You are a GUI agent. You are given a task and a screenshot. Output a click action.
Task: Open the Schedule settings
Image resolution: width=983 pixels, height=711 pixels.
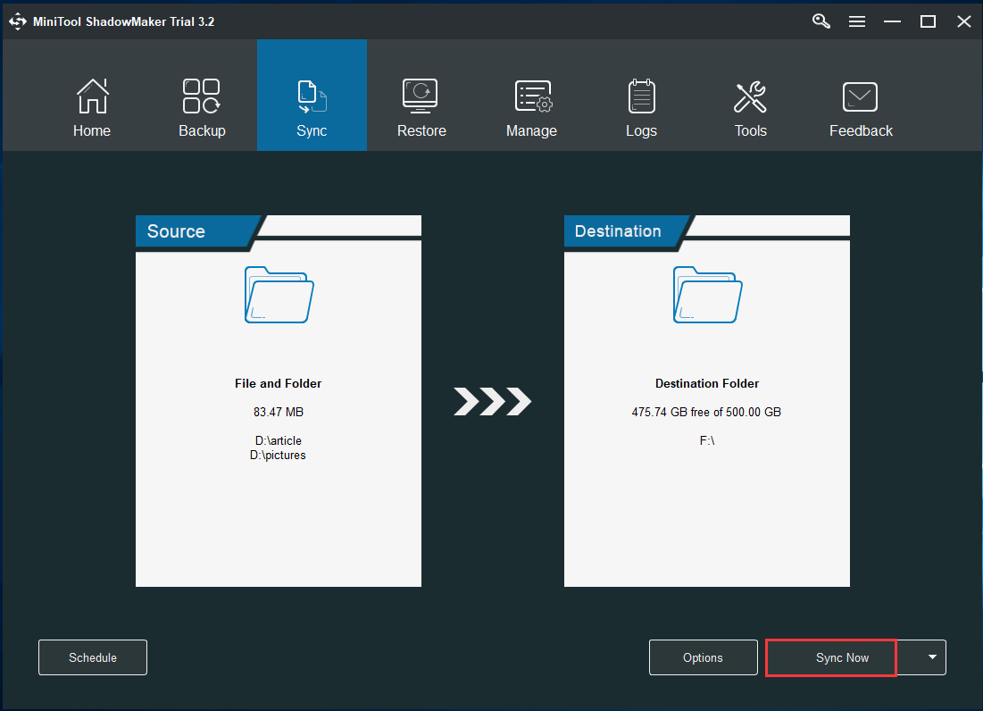(x=92, y=657)
